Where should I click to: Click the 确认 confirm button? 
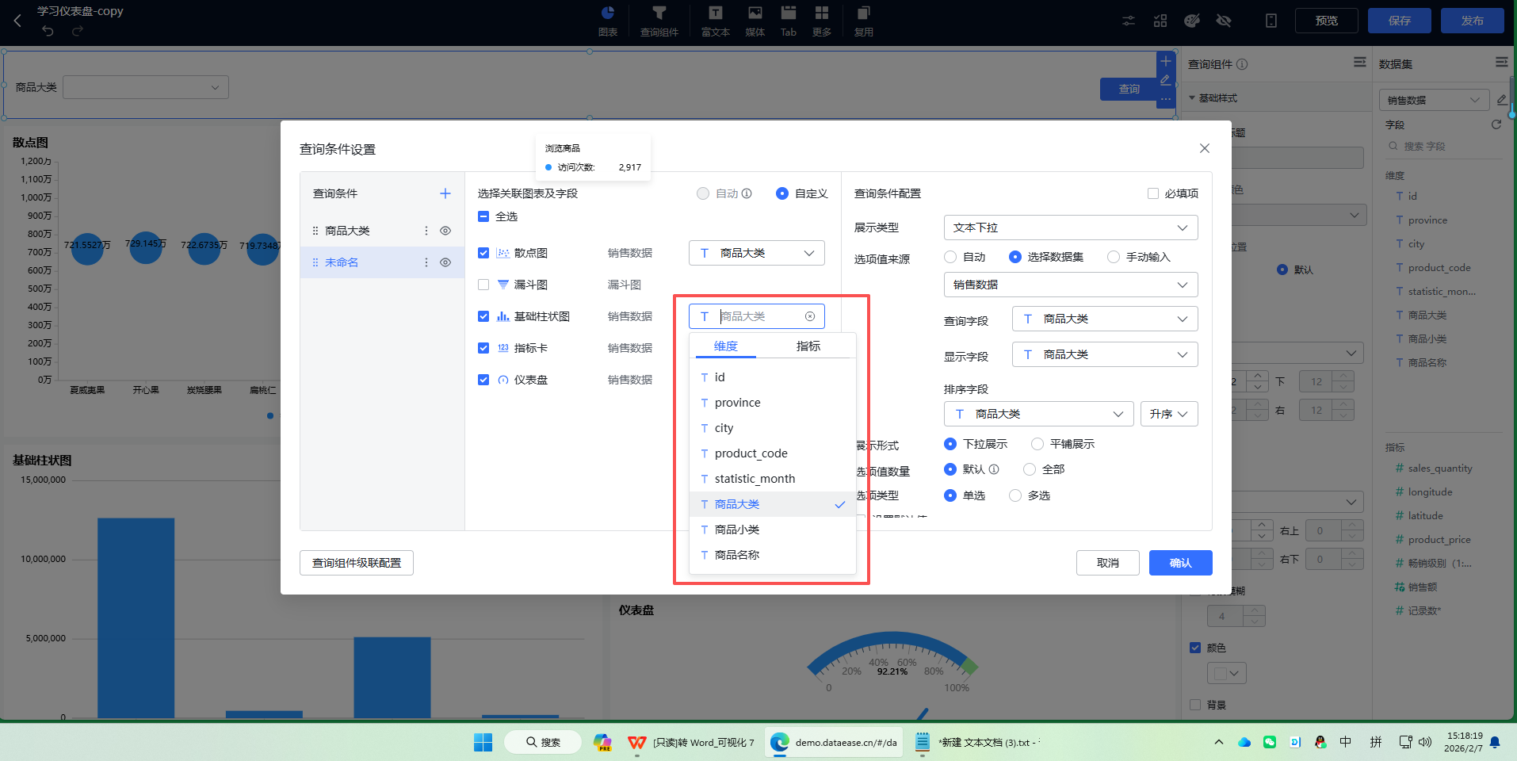click(1180, 563)
